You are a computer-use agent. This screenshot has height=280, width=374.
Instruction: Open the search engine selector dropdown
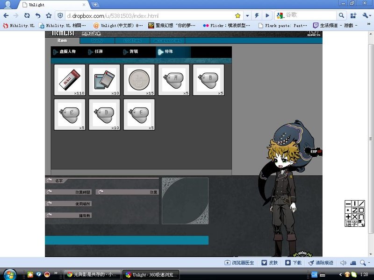(280, 16)
